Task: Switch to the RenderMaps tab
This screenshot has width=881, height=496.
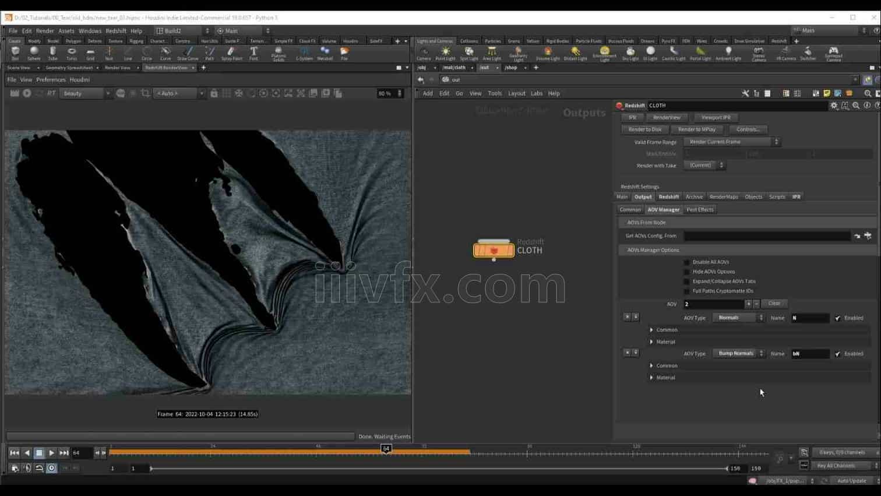Action: tap(724, 197)
